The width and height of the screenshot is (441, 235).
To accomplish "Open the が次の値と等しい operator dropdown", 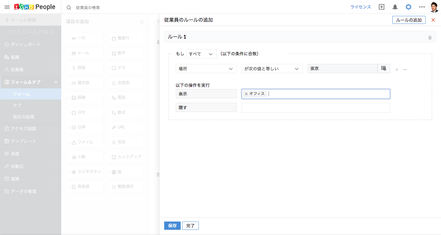I will coord(272,69).
